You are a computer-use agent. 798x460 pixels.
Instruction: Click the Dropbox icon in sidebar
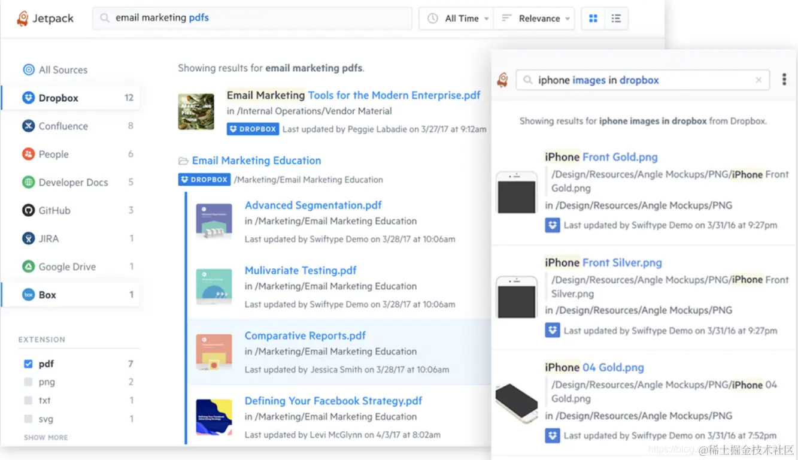click(28, 98)
